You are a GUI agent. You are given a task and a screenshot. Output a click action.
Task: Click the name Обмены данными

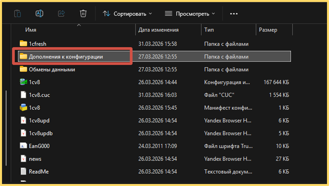[52, 69]
